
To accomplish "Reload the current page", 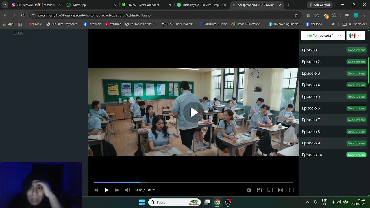I will click(23, 15).
